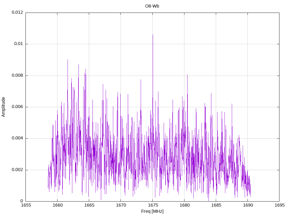Click y-axis tick value 0.008
Screen dimensions: 287x215
pos(17,75)
